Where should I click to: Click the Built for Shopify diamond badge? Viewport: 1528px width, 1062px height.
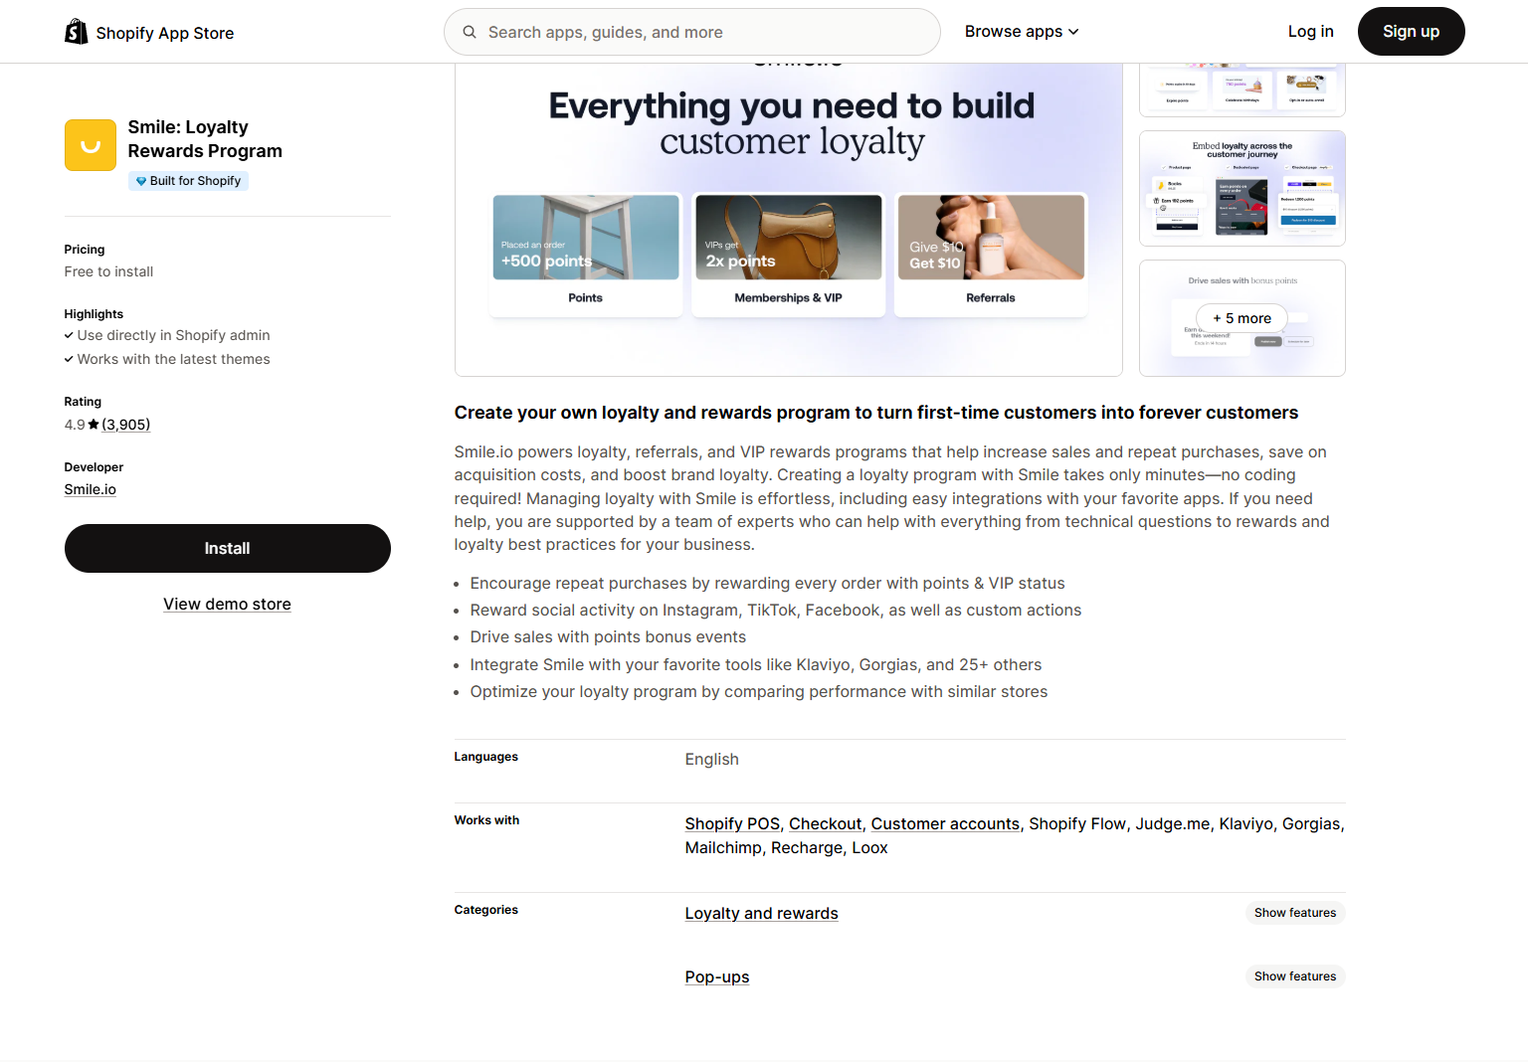188,181
